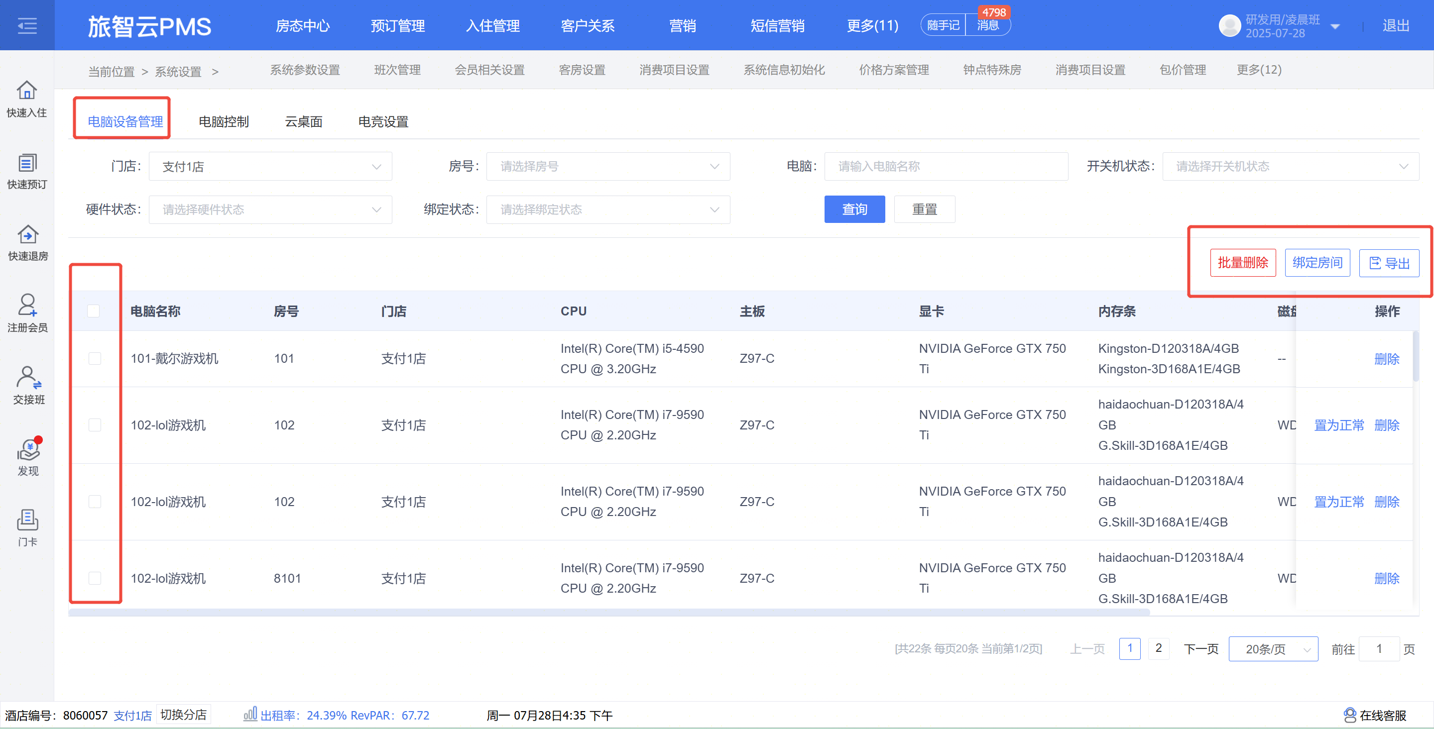1434x729 pixels.
Task: Check the 101-戴尔游戏机 row checkbox
Action: coord(95,358)
